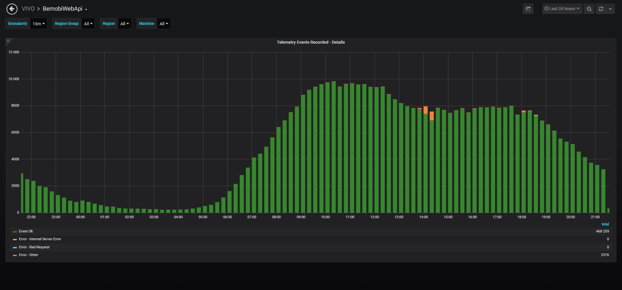622x290 pixels.
Task: Change Granularity value 15m dropdown
Action: pos(39,24)
